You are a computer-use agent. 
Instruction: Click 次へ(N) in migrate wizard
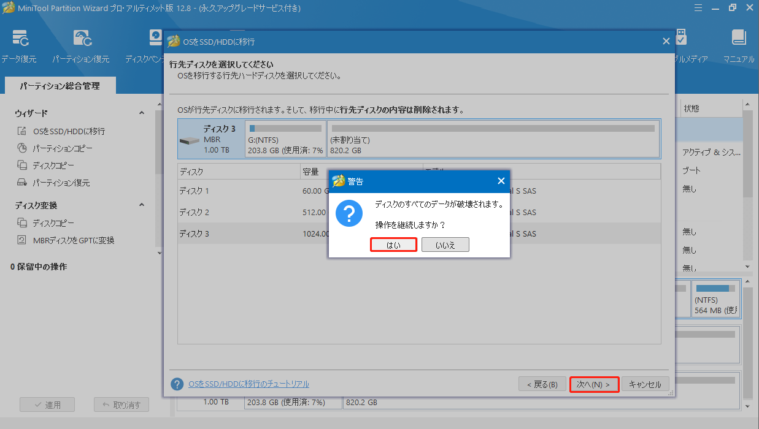pyautogui.click(x=594, y=384)
